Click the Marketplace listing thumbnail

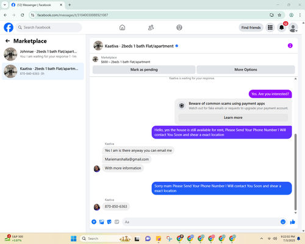[x=95, y=59]
